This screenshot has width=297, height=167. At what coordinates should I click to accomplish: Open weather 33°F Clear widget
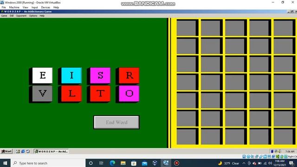tap(228, 163)
